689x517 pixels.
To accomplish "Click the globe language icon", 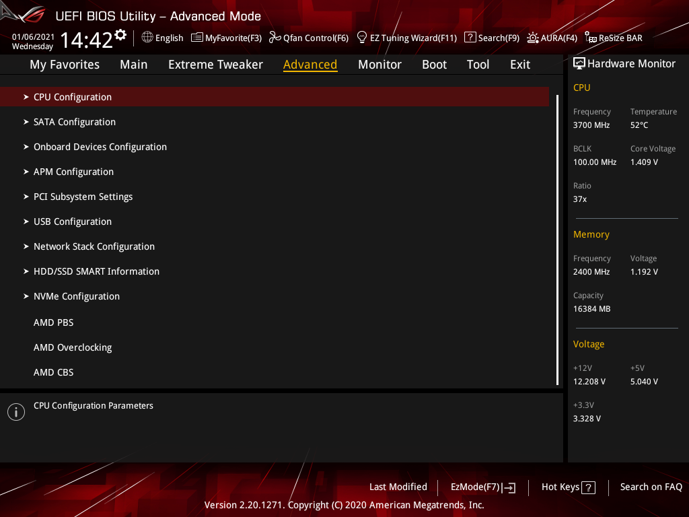I will coord(147,38).
